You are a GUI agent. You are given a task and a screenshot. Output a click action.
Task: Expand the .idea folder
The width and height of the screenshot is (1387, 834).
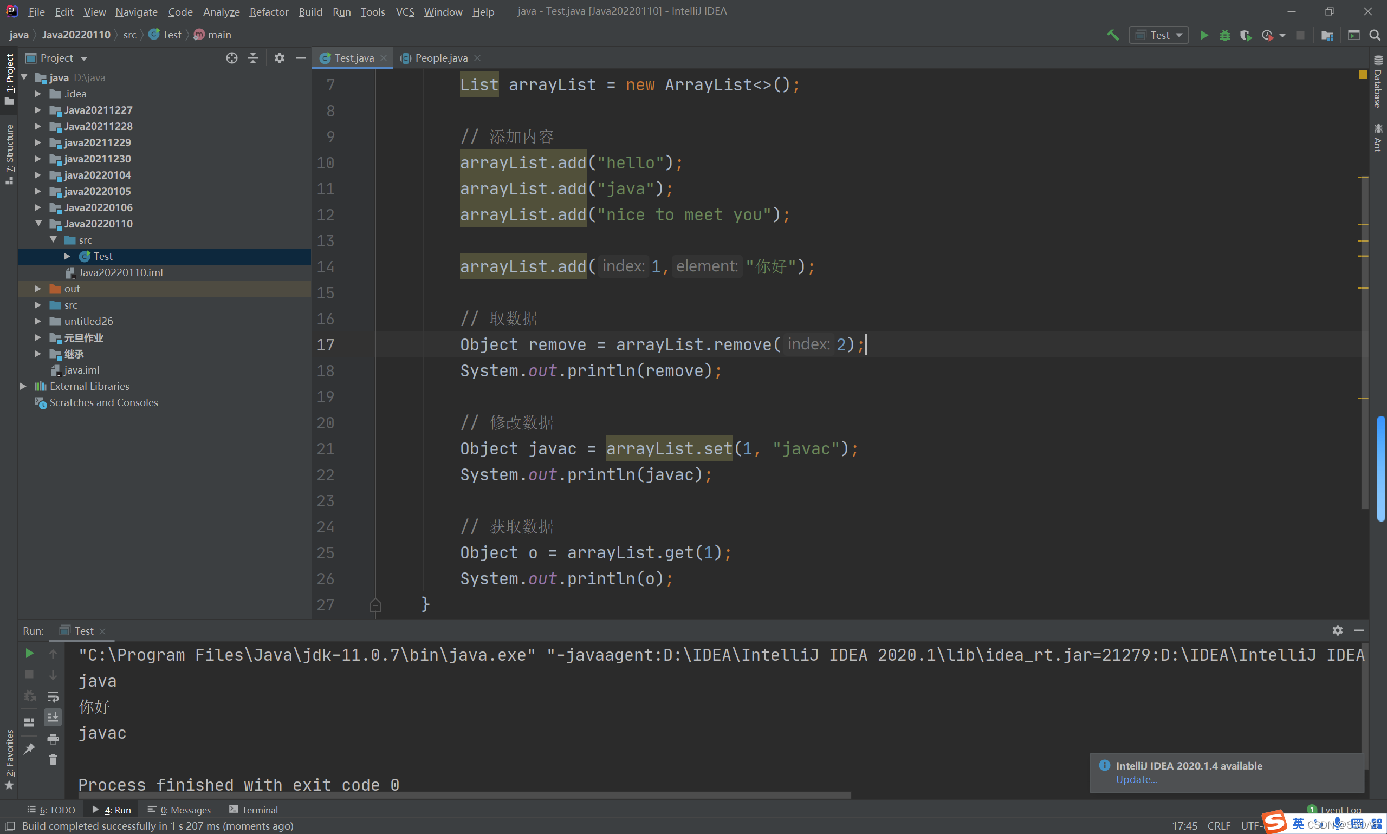(38, 94)
